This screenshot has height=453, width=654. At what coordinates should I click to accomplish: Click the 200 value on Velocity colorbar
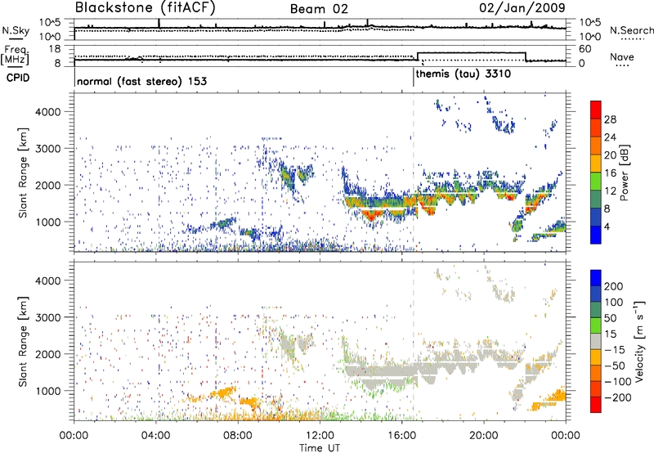613,286
